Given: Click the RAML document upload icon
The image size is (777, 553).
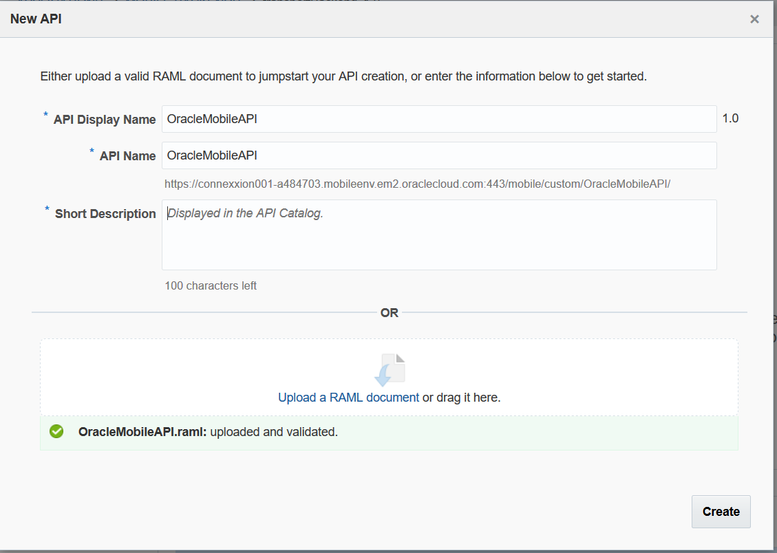Looking at the screenshot, I should 390,370.
